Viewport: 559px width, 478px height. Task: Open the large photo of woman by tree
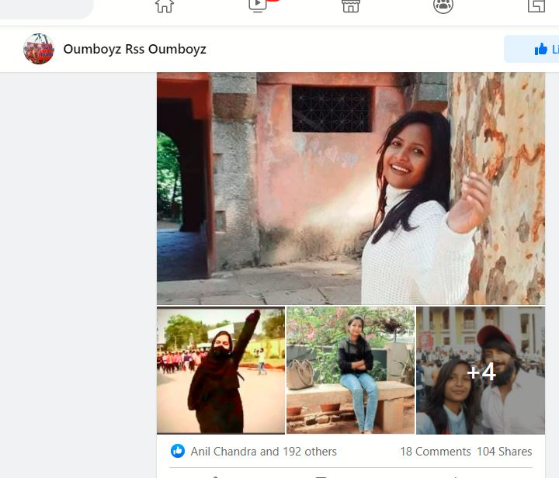(x=351, y=189)
